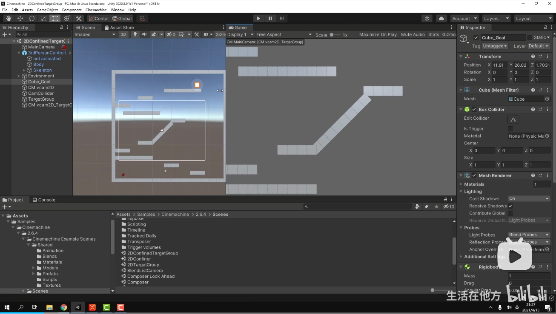Open Light Probes Blend Probes dropdown

[529, 235]
